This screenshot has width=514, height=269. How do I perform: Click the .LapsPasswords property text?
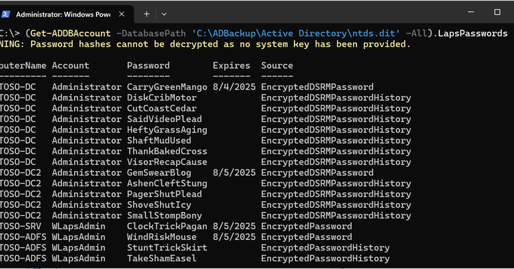coord(470,33)
